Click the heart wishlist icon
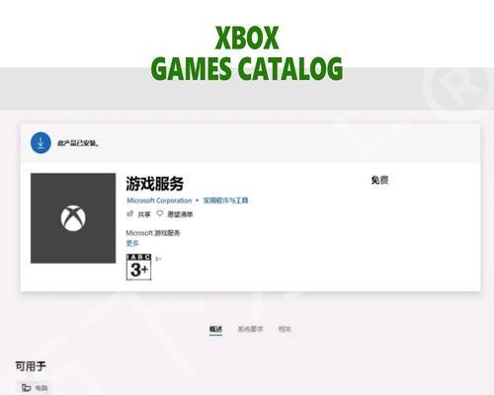This screenshot has width=494, height=395. (x=160, y=214)
